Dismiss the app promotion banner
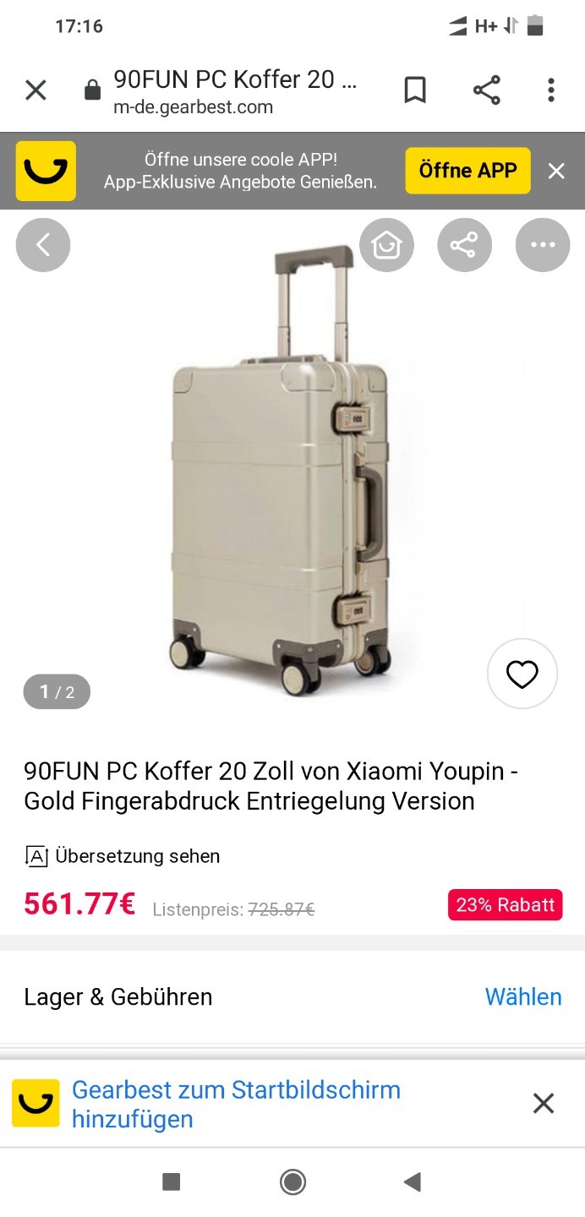585x1217 pixels. click(556, 171)
